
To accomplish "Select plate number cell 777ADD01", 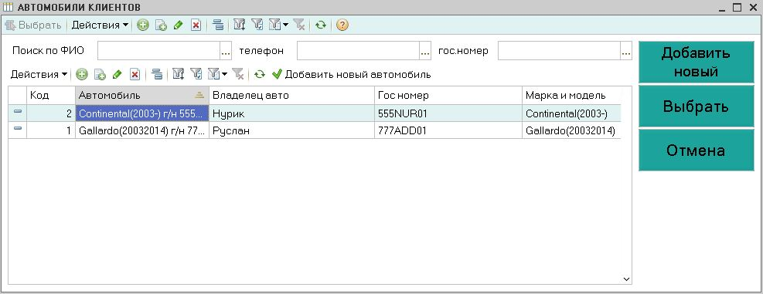I will (x=448, y=130).
